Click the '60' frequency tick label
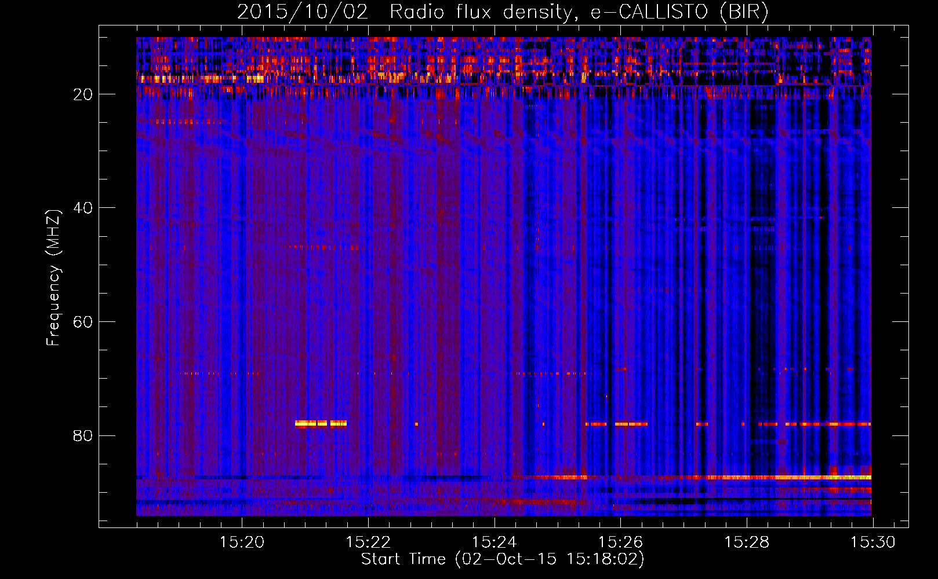 coord(83,322)
